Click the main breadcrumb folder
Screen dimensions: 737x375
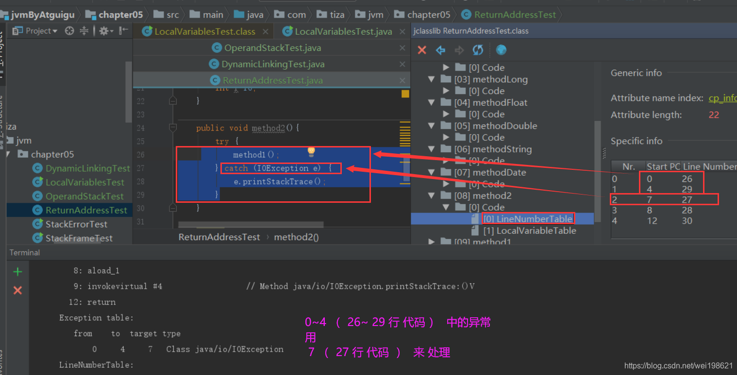pyautogui.click(x=207, y=15)
